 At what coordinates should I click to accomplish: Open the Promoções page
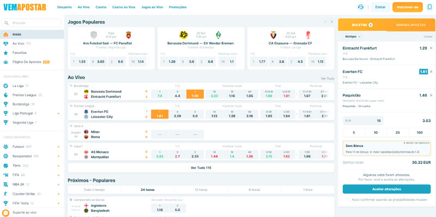tap(178, 7)
